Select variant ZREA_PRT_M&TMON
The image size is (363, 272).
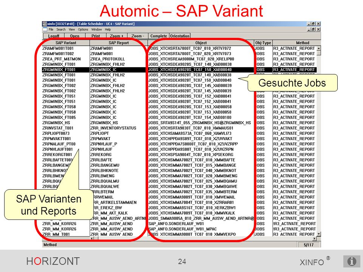tap(61, 59)
